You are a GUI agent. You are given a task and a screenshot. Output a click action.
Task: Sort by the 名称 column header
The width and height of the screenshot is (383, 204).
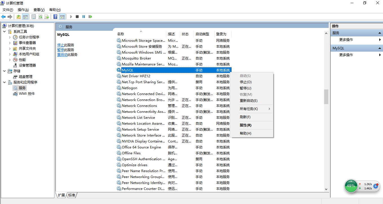[x=141, y=34]
